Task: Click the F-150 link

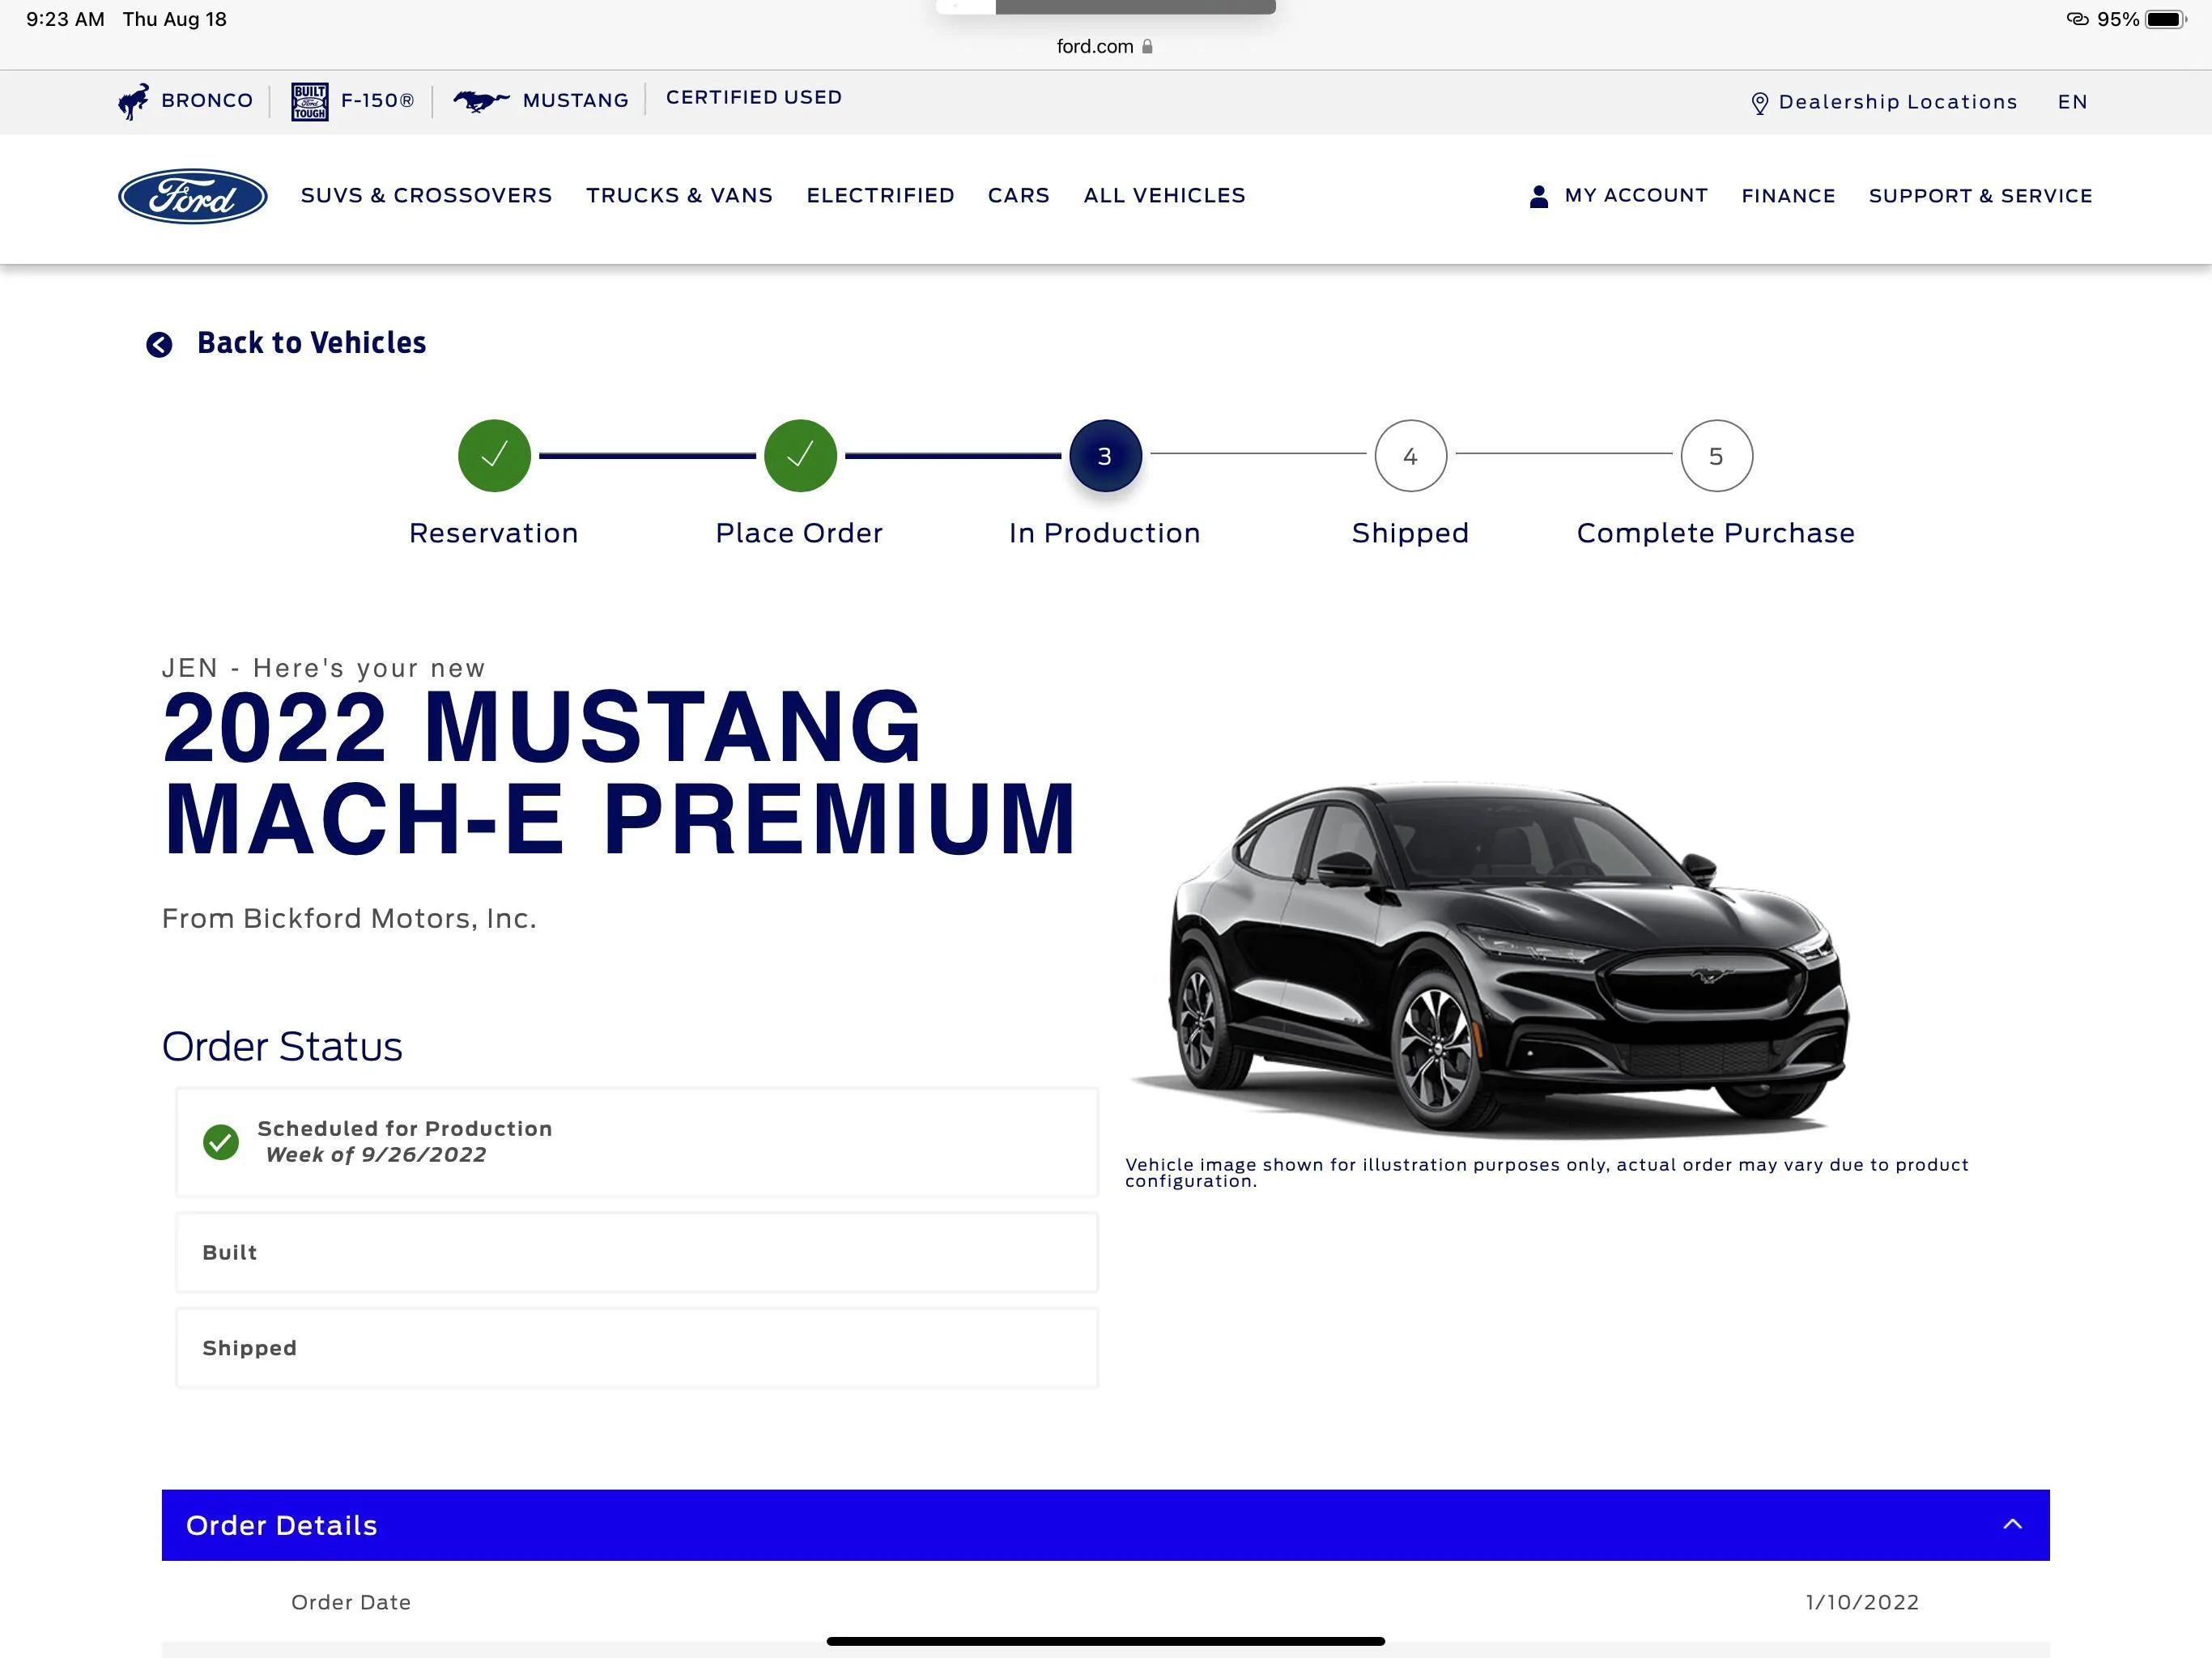Action: click(377, 101)
